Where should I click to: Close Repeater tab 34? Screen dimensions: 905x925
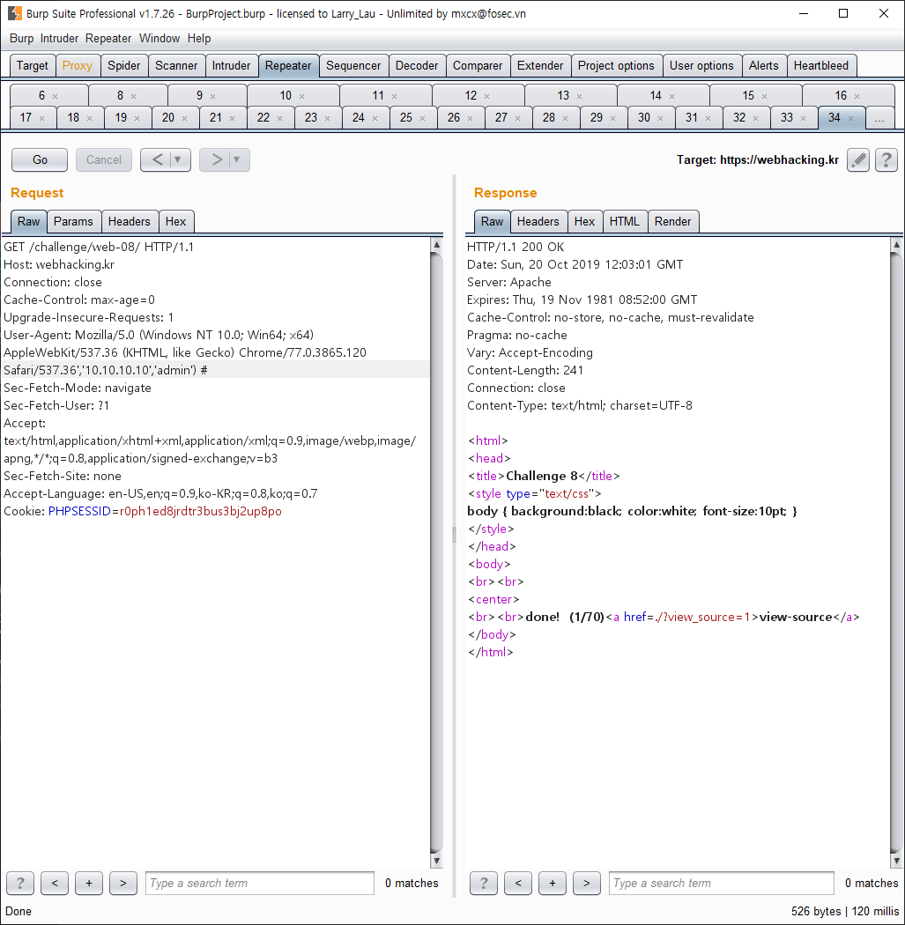click(x=850, y=119)
